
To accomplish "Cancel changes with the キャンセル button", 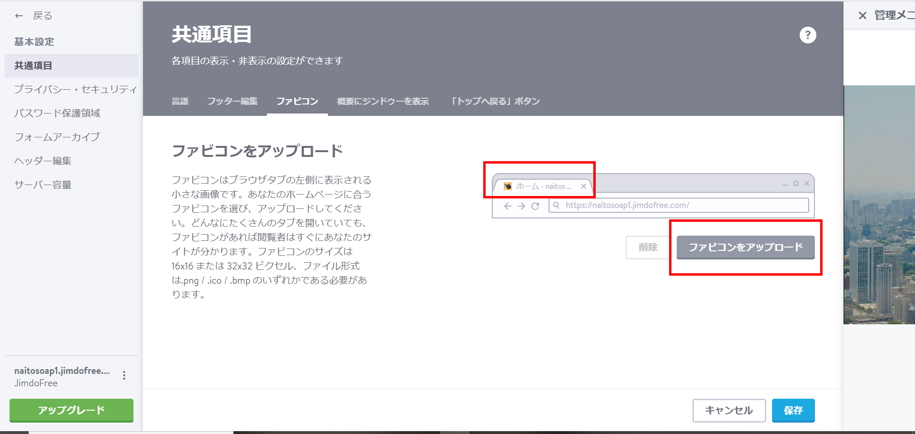I will coord(728,410).
